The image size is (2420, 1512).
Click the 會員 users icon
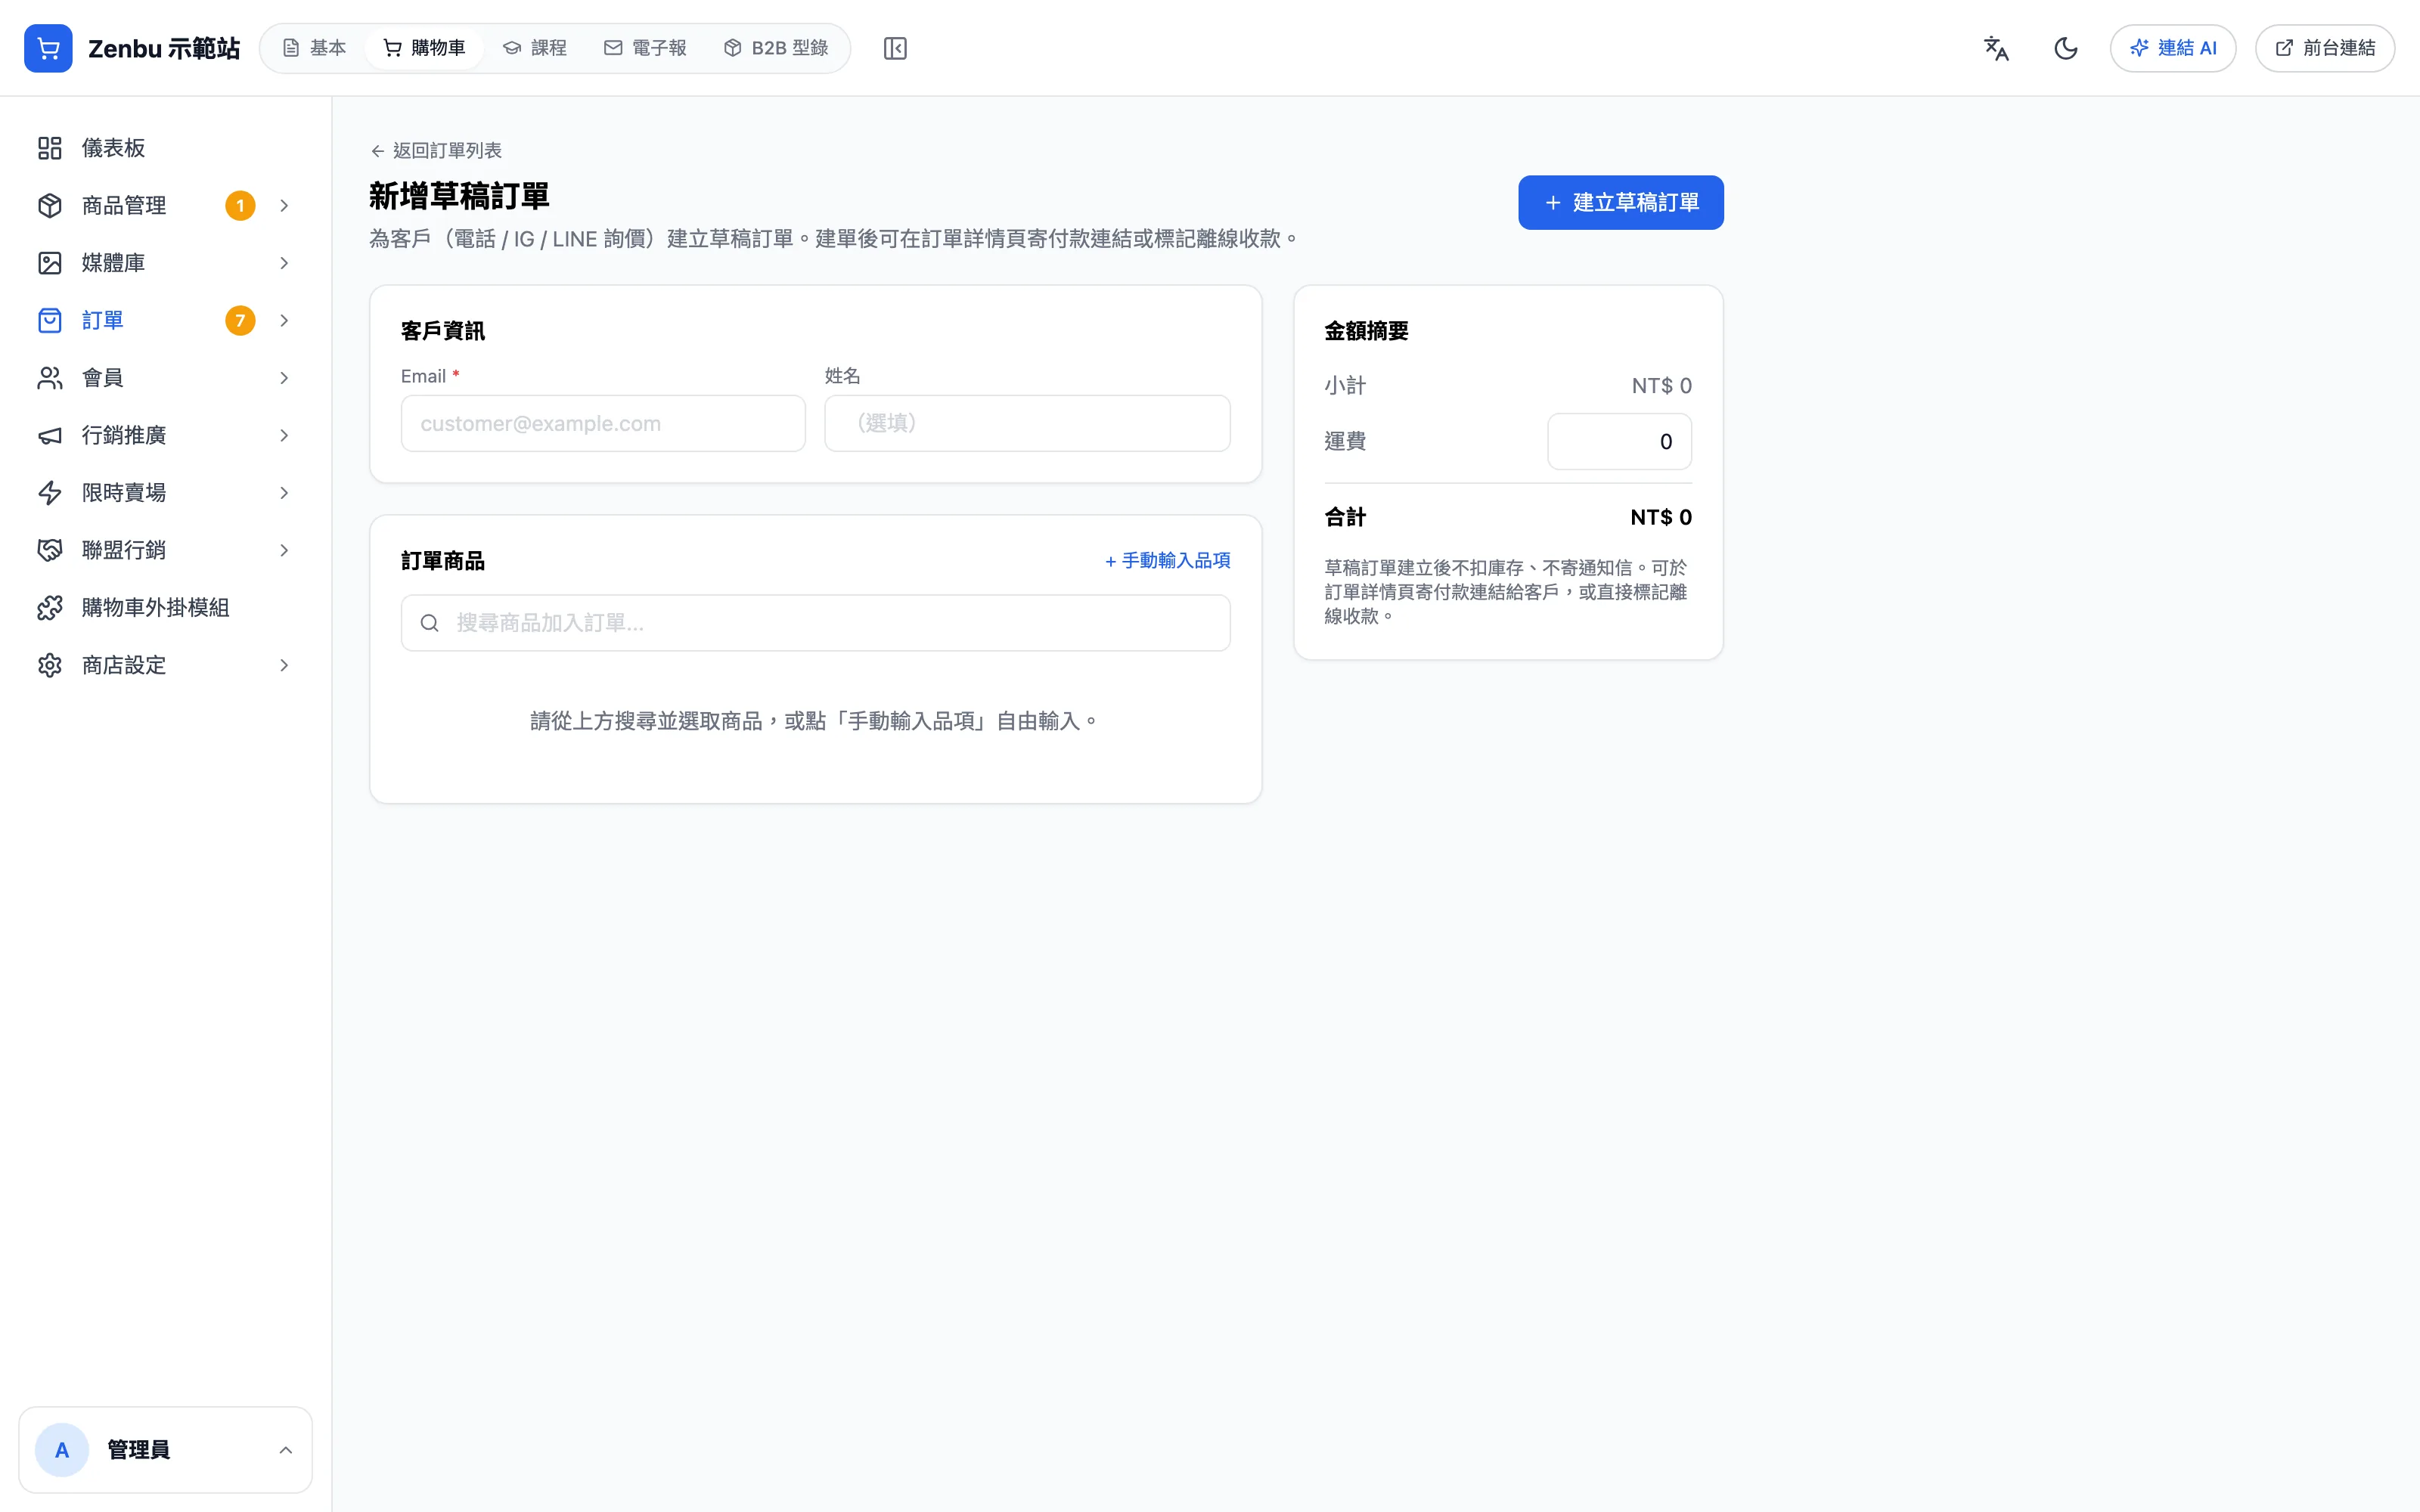(x=50, y=378)
